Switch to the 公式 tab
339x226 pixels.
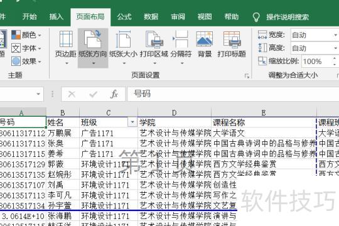[x=124, y=17]
